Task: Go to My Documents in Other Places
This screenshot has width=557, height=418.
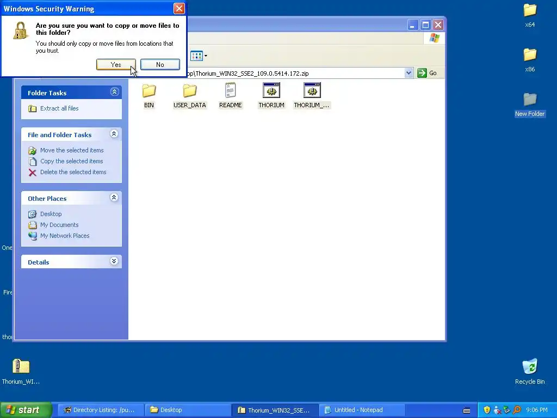Action: click(59, 225)
